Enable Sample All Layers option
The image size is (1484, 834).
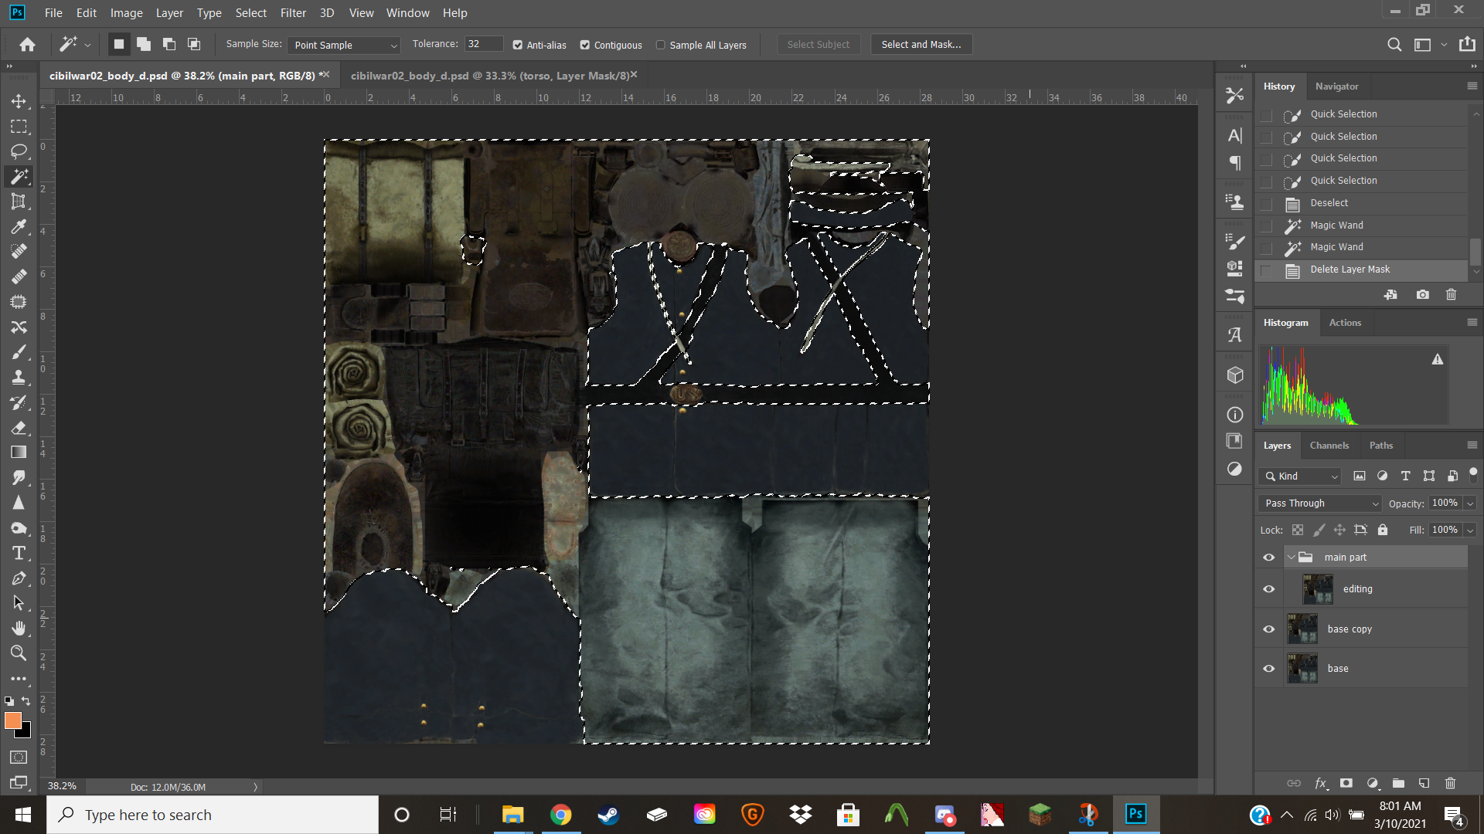pos(661,45)
